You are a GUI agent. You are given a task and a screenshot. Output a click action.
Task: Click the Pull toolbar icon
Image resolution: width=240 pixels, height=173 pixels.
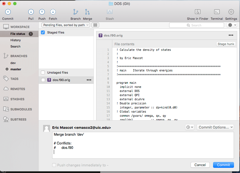click(x=31, y=12)
